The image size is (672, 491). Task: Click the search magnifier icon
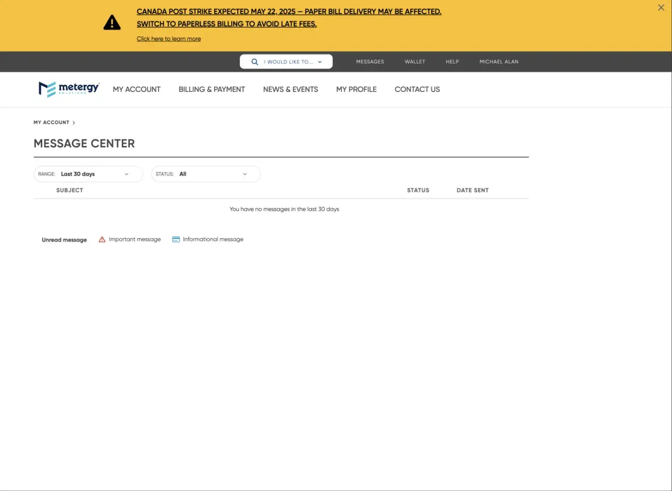(254, 62)
